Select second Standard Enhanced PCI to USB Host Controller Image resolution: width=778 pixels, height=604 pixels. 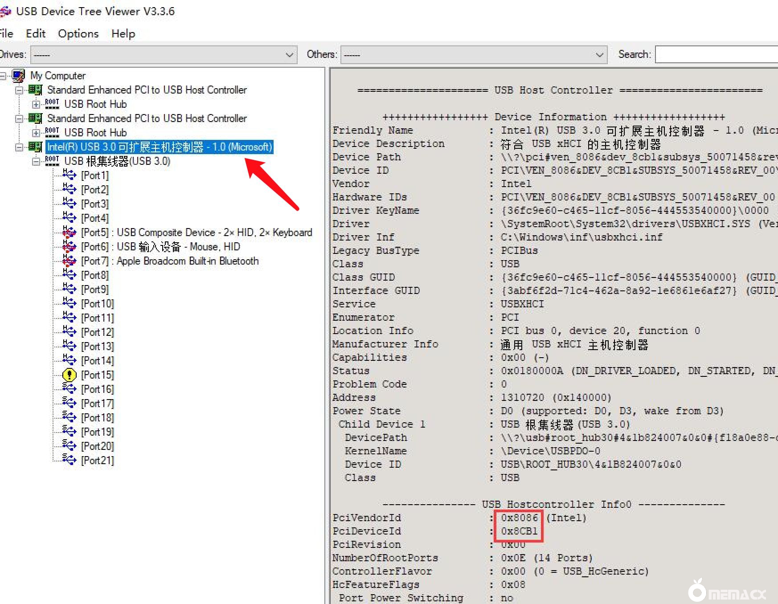coord(147,118)
